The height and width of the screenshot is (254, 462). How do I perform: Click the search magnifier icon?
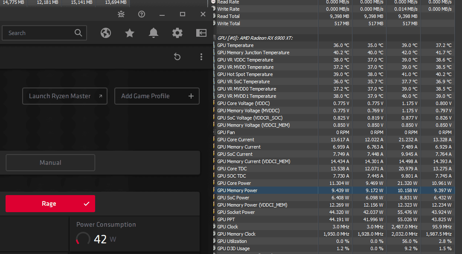78,33
